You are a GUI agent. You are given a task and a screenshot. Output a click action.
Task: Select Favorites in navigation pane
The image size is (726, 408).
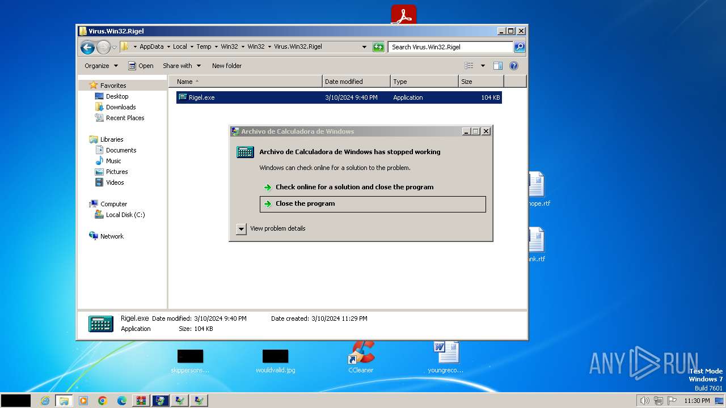click(x=113, y=86)
